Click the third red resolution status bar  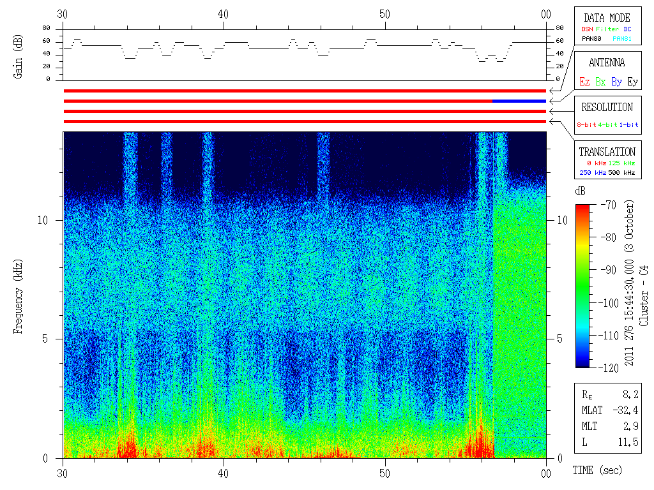tap(305, 111)
